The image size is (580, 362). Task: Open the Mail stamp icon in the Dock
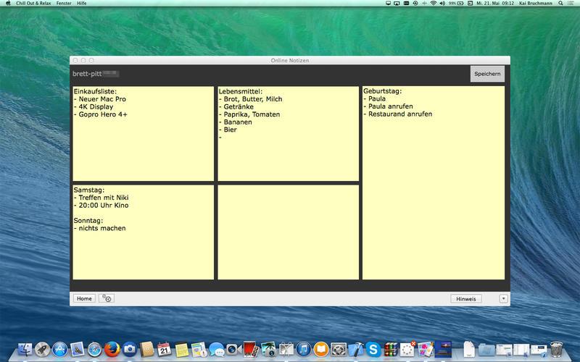[x=78, y=350]
